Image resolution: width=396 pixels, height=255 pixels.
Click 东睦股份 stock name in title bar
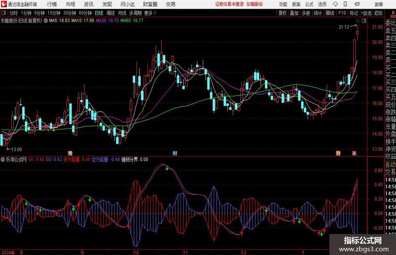(x=255, y=4)
